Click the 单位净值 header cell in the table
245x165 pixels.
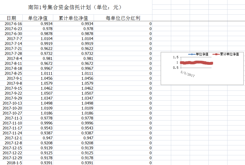[38, 18]
